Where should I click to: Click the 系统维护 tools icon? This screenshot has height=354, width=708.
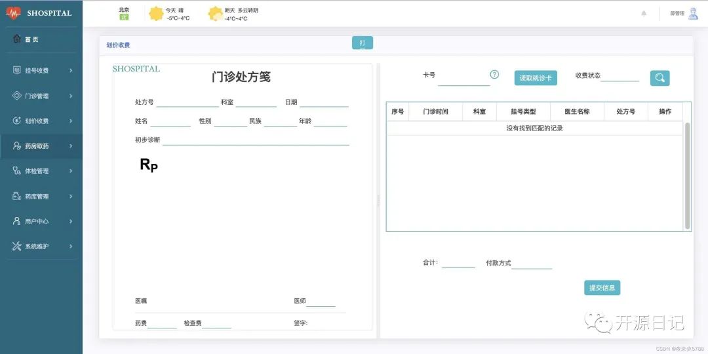click(16, 246)
